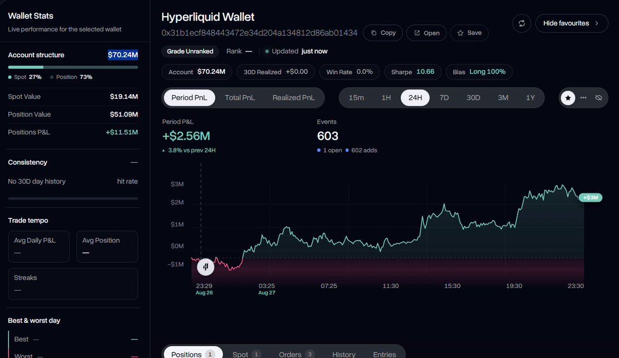The width and height of the screenshot is (619, 358).
Task: Click the Positions P&L +$11.51M value
Action: tap(122, 132)
